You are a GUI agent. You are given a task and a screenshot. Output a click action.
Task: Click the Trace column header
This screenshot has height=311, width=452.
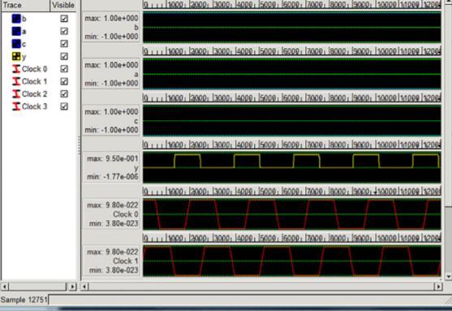(x=25, y=6)
